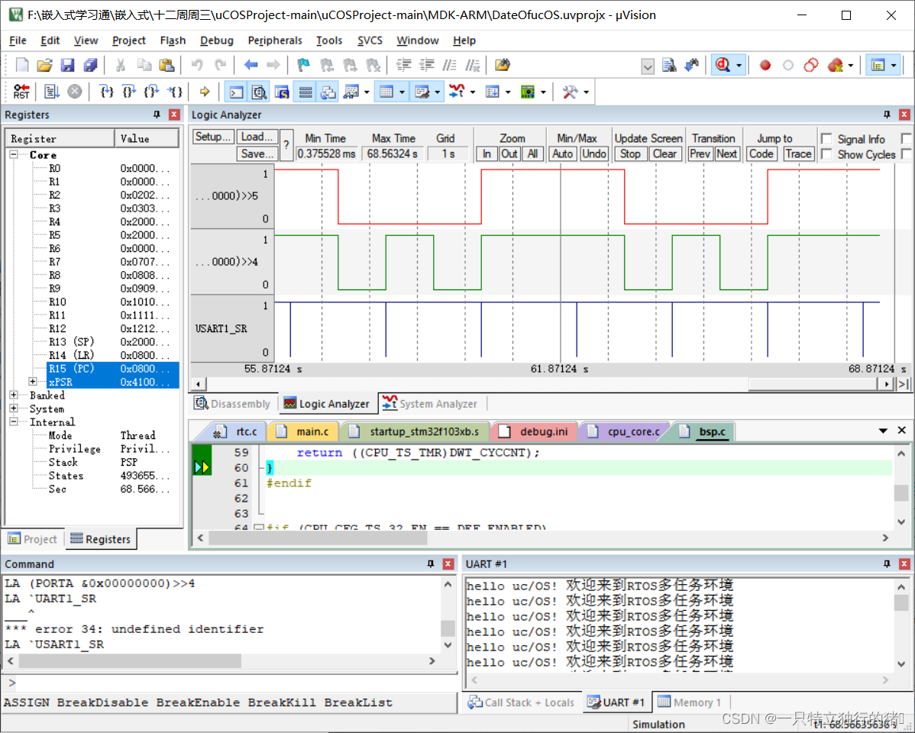Click the Indent selection icon

(x=404, y=65)
